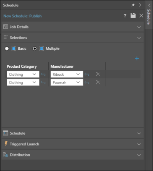Select the Multiple radio button
Image resolution: width=153 pixels, height=171 pixels.
[35, 48]
